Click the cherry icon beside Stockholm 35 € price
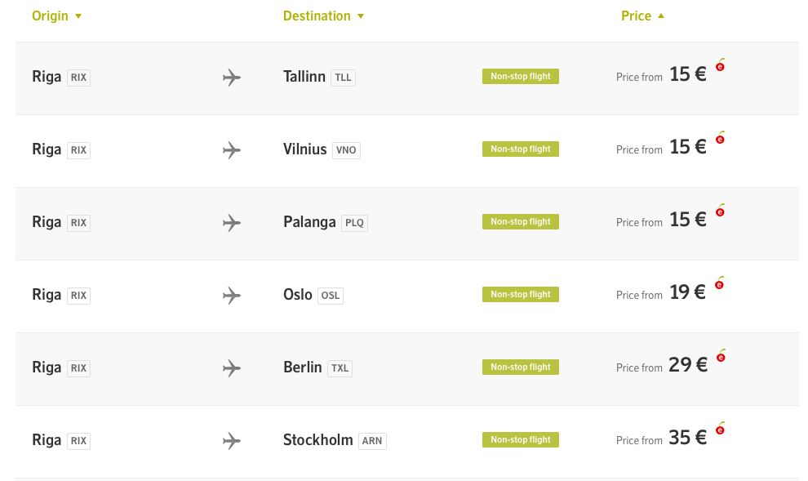The width and height of the screenshot is (808, 481). click(720, 429)
